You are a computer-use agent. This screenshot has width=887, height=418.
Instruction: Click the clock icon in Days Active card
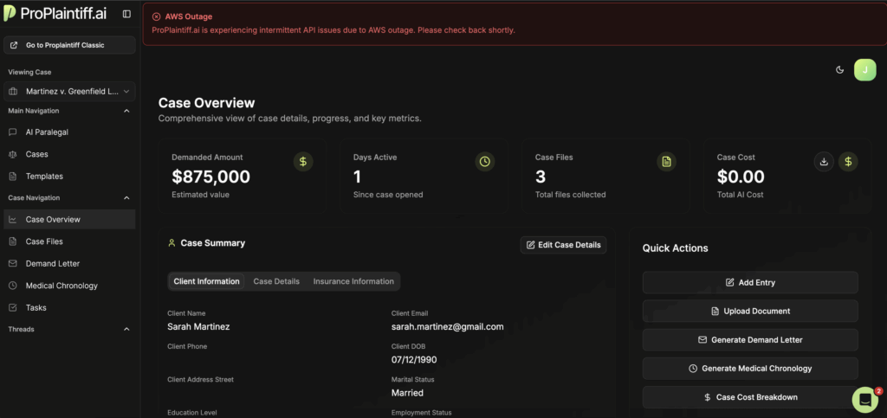pos(485,161)
